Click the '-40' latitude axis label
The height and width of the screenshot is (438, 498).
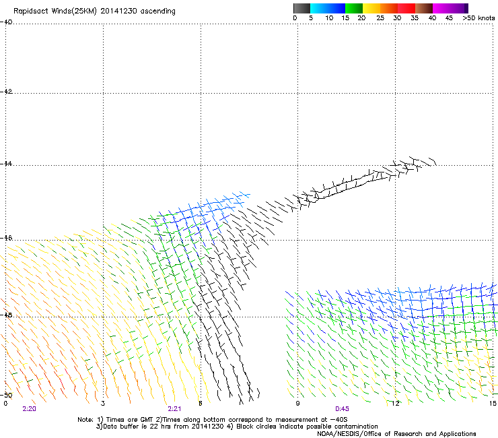[6, 22]
